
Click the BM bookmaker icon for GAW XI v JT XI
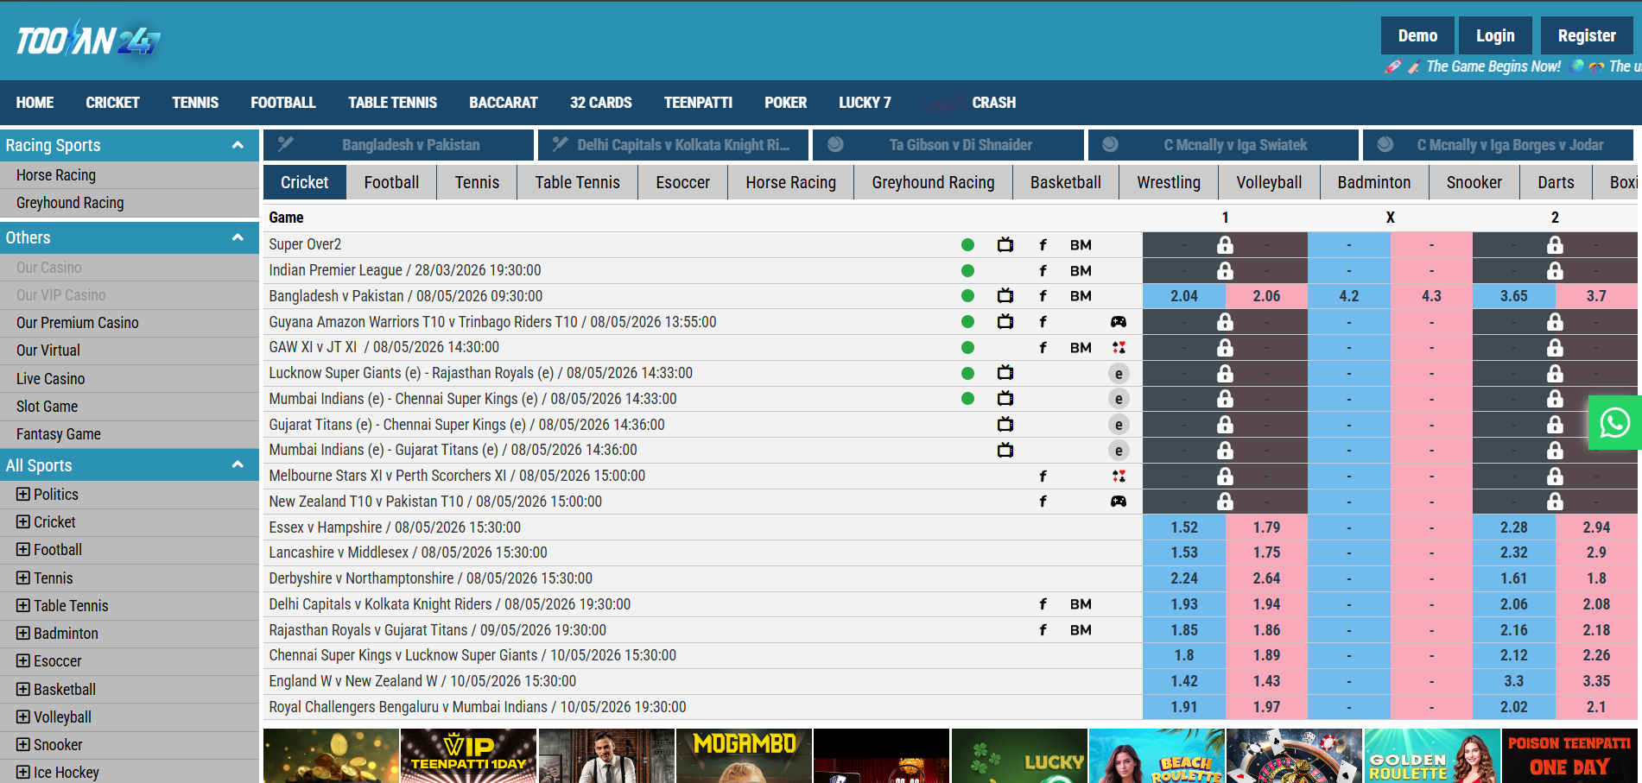pos(1081,347)
